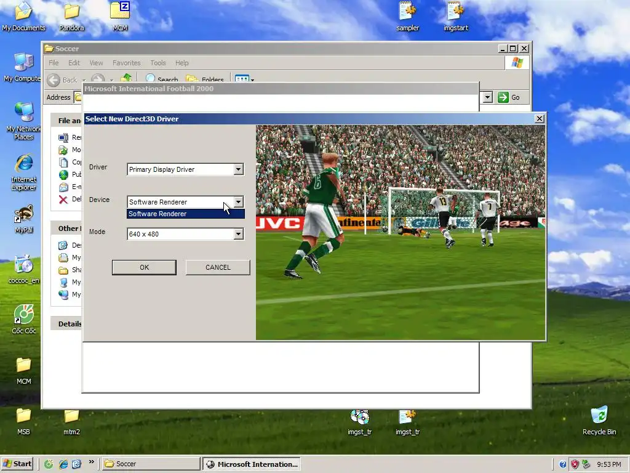The width and height of the screenshot is (630, 473).
Task: Click Internet Explorer quick launch icon
Action: tap(63, 464)
